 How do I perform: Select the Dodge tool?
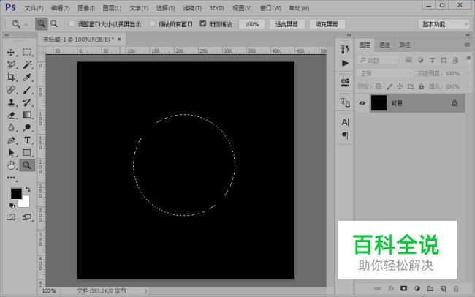[x=27, y=127]
